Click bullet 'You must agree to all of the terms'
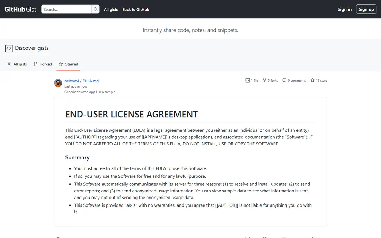 (140, 168)
